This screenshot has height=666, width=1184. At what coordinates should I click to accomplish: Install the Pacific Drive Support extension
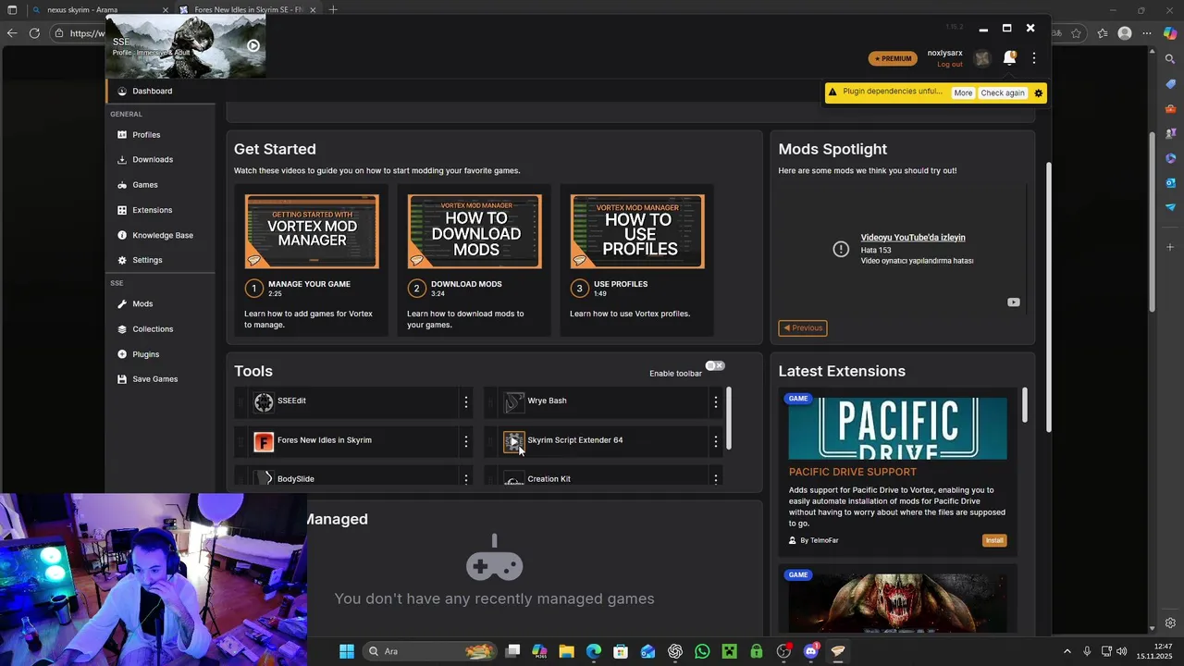coord(994,540)
